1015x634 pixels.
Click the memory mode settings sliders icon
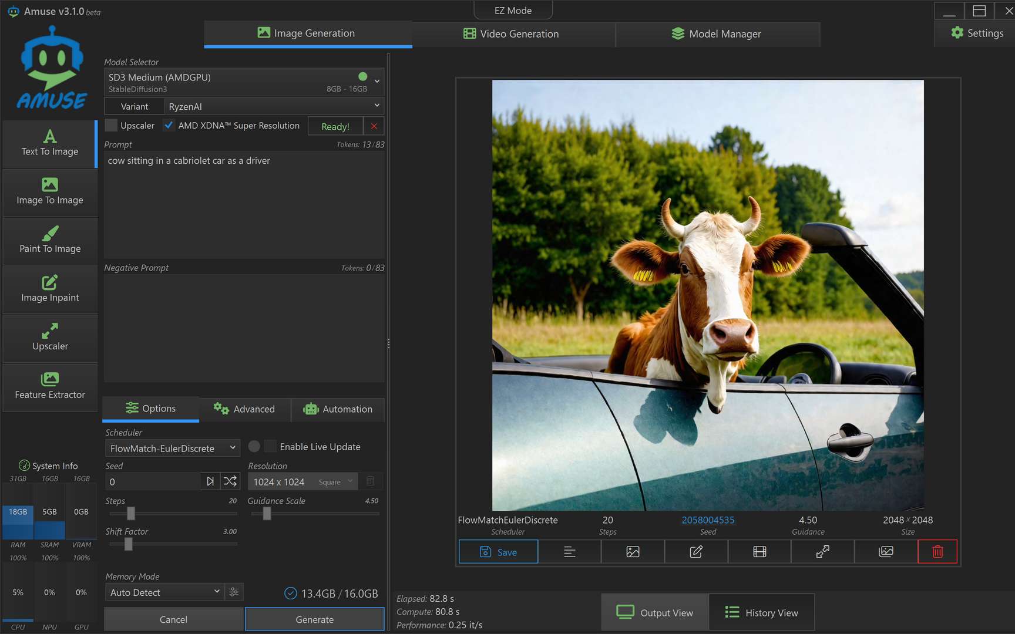coord(234,592)
